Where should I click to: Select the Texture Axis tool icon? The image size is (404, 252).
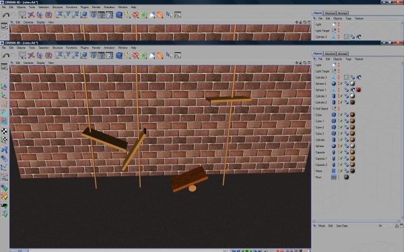(x=4, y=139)
